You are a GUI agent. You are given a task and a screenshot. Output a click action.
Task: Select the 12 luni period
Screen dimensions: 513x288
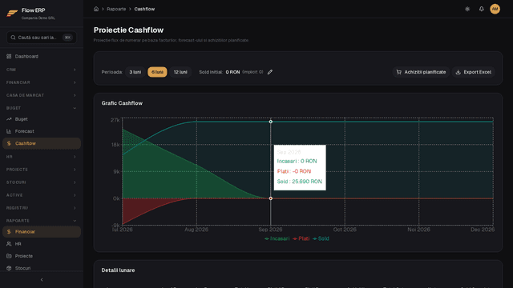pyautogui.click(x=180, y=72)
